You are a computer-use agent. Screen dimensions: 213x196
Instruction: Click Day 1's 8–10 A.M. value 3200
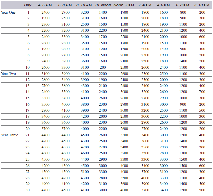pos(85,12)
